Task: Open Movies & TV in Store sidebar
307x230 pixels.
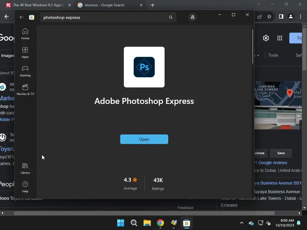Action: (x=25, y=90)
